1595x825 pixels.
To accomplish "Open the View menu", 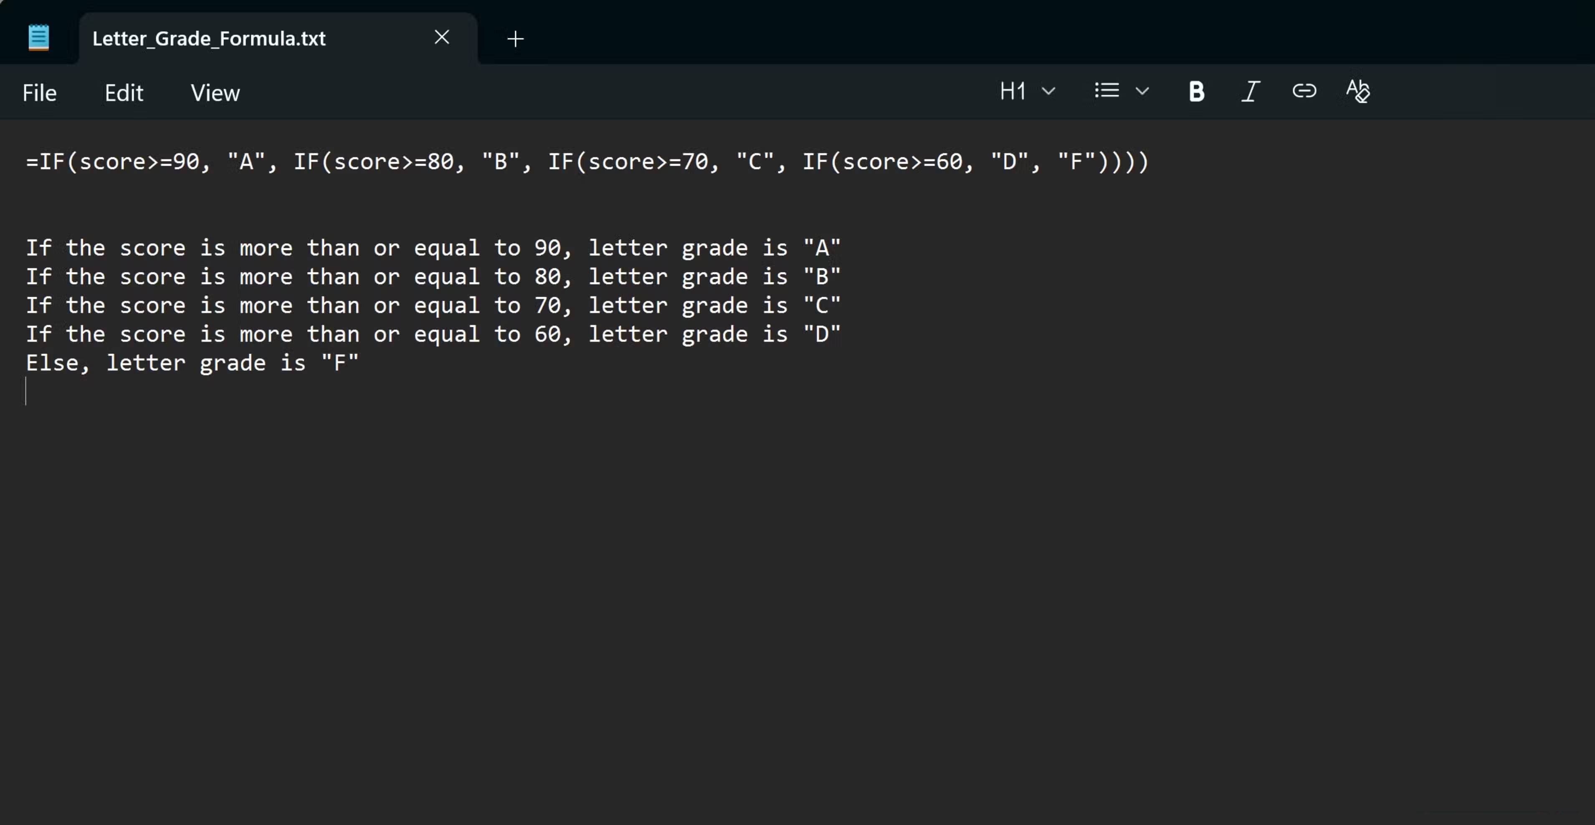I will pos(215,93).
